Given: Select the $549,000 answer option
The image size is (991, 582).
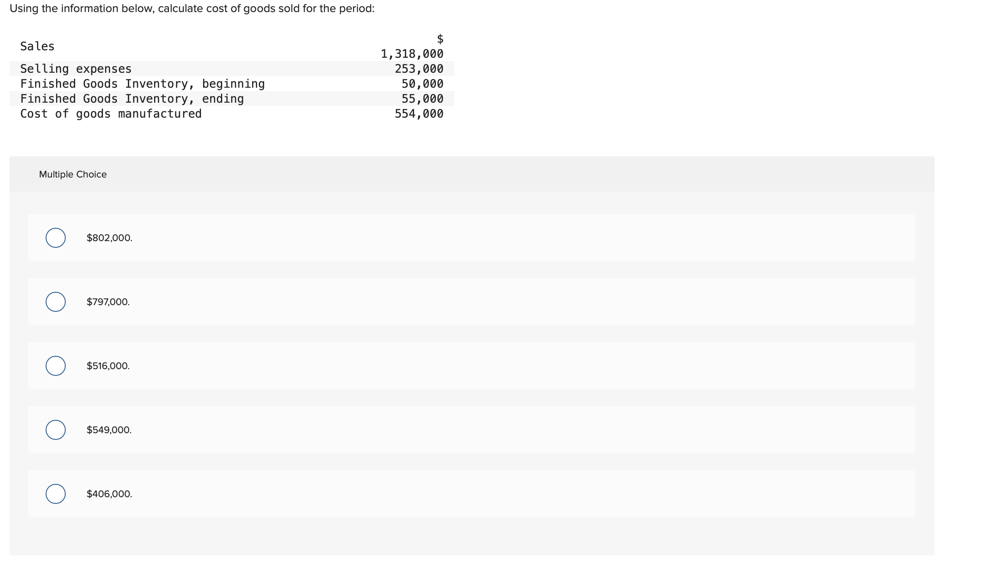Looking at the screenshot, I should [55, 430].
